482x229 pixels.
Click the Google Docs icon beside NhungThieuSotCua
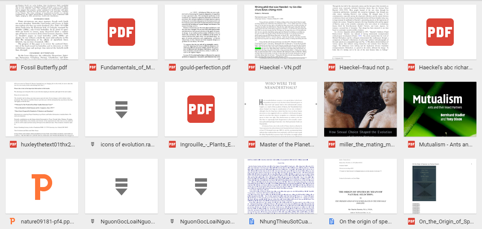(252, 221)
